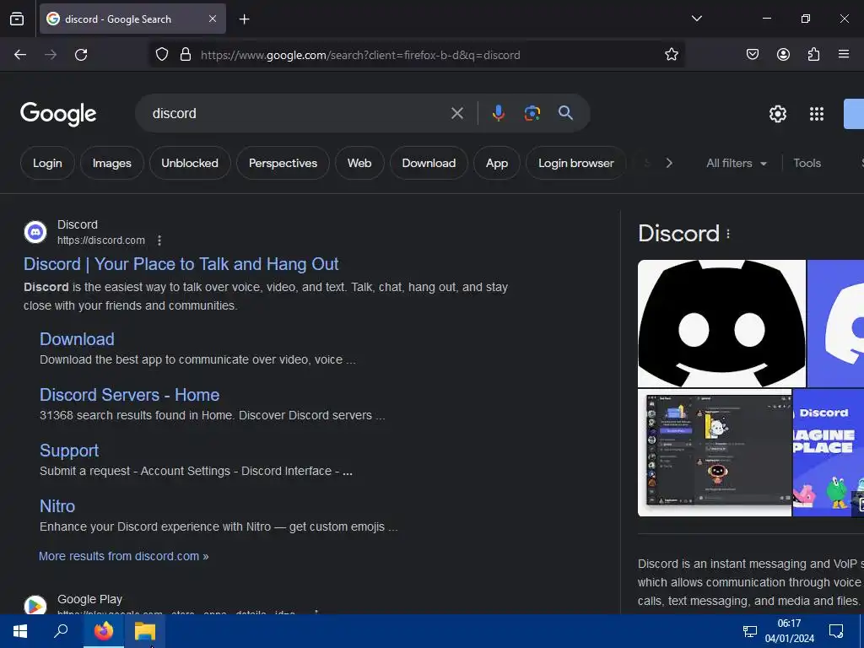Select the Perspectives filter chip
Screen dimensions: 864x648
pos(283,163)
